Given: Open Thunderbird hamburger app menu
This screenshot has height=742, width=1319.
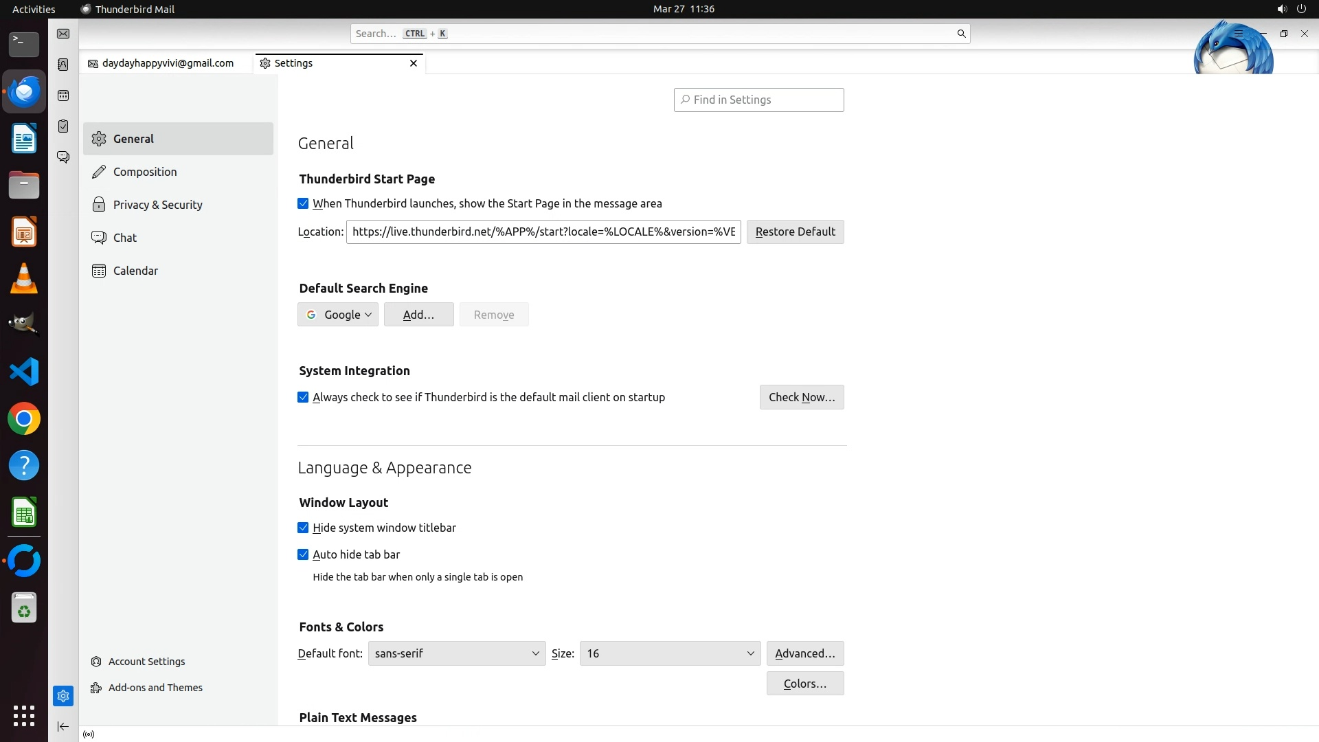Looking at the screenshot, I should 1238,34.
